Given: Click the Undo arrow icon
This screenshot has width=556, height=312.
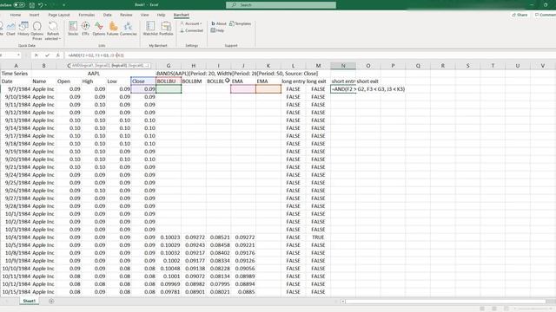Looking at the screenshot, I should pyautogui.click(x=41, y=5).
